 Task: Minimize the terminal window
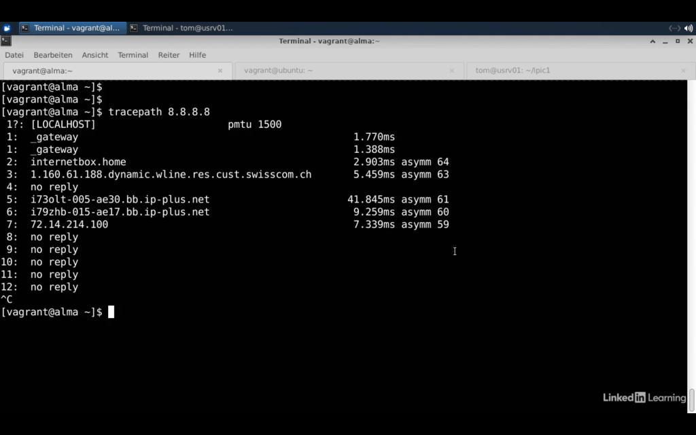click(x=665, y=41)
